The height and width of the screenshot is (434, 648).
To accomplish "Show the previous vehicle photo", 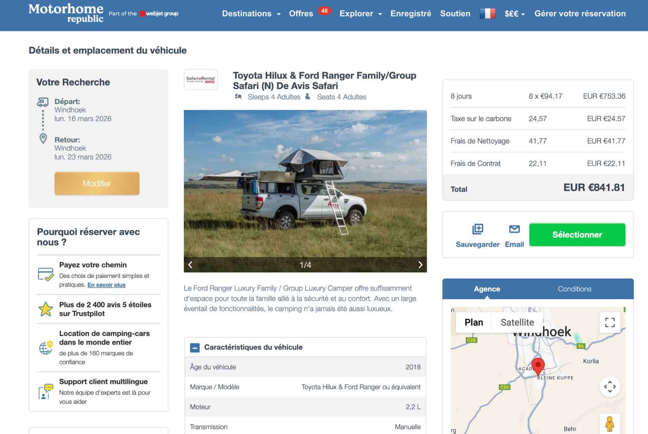I will pyautogui.click(x=190, y=265).
